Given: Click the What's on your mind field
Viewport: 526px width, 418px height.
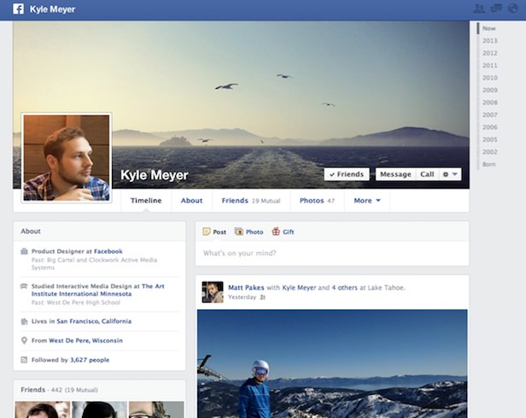Looking at the screenshot, I should [331, 253].
